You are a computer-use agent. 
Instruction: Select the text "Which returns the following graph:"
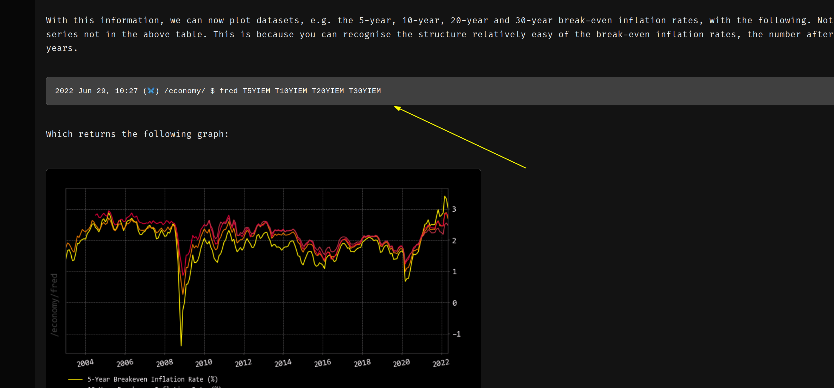(137, 134)
